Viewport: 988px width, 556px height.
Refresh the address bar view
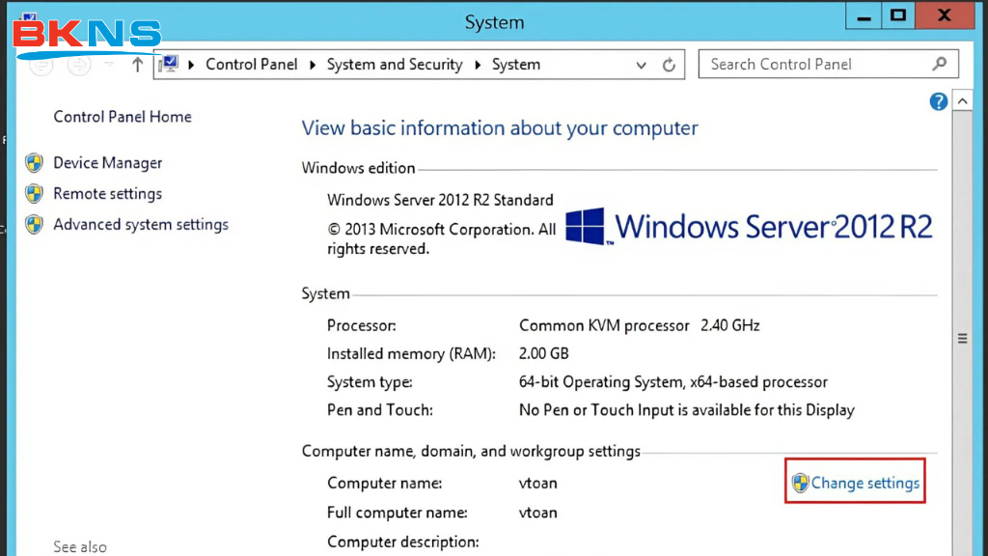669,65
